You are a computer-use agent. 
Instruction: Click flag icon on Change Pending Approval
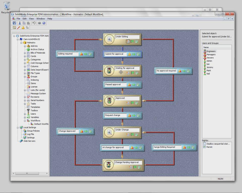(135, 167)
